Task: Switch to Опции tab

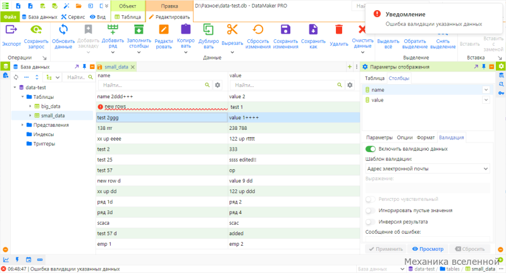Action: [x=405, y=137]
